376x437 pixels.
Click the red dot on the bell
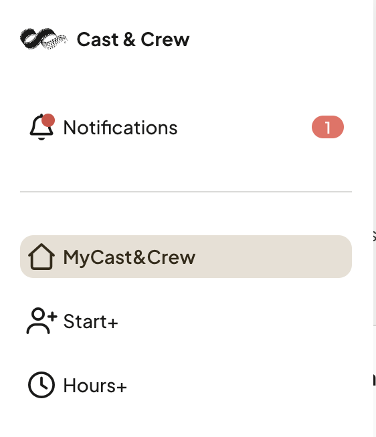click(48, 120)
